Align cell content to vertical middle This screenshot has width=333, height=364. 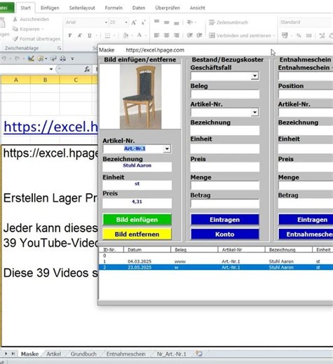(166, 22)
